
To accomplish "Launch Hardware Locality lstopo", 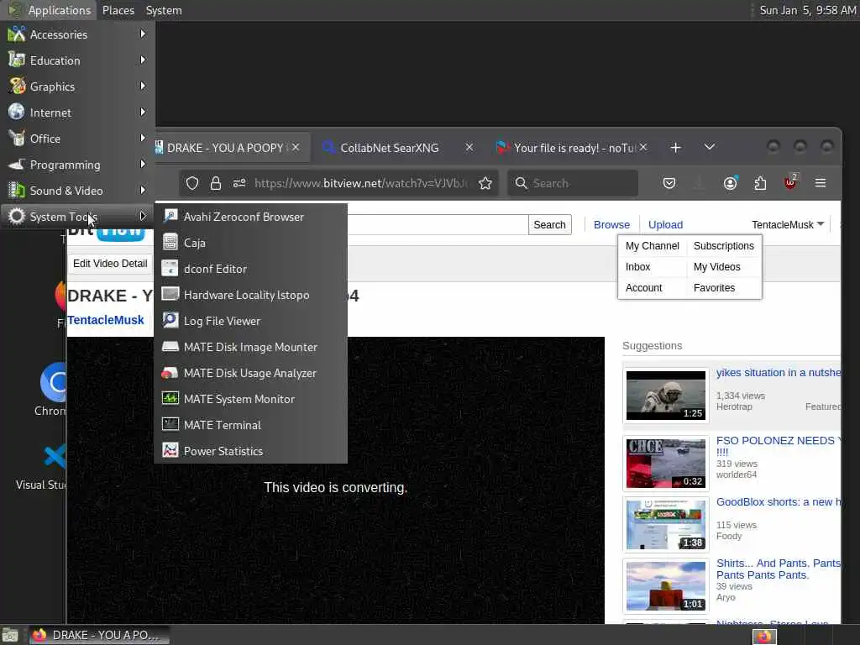I will [250, 295].
